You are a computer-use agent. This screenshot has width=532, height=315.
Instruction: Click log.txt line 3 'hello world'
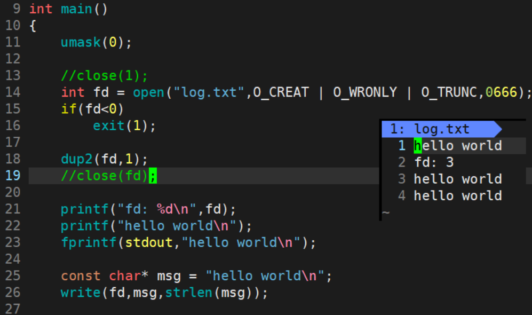(x=458, y=179)
